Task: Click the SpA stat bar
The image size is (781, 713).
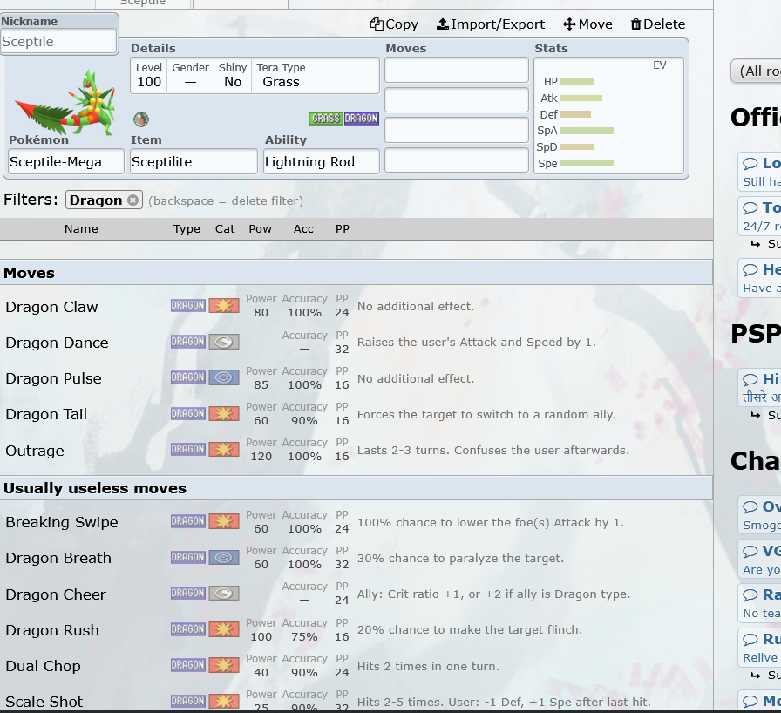Action: coord(587,131)
